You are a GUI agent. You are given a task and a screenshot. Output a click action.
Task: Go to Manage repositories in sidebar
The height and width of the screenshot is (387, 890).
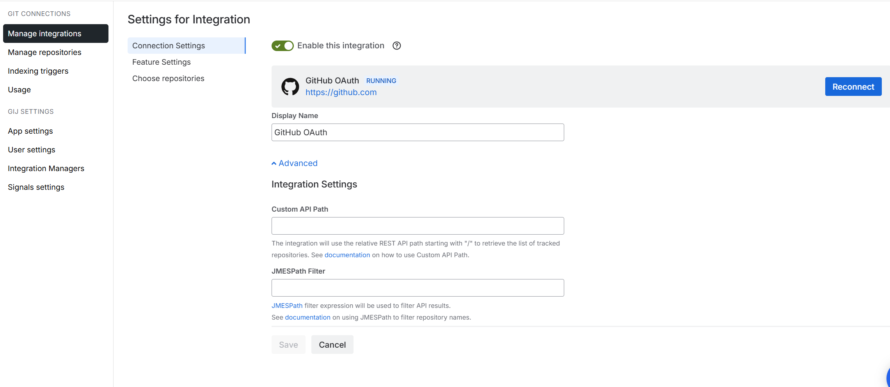(44, 52)
